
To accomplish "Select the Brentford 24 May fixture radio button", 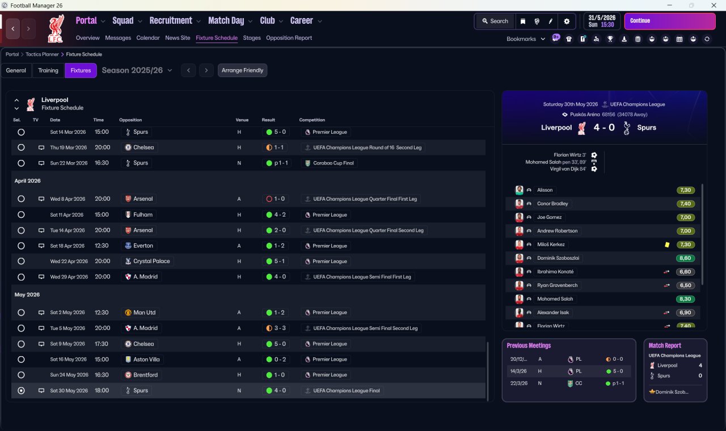I will point(21,375).
